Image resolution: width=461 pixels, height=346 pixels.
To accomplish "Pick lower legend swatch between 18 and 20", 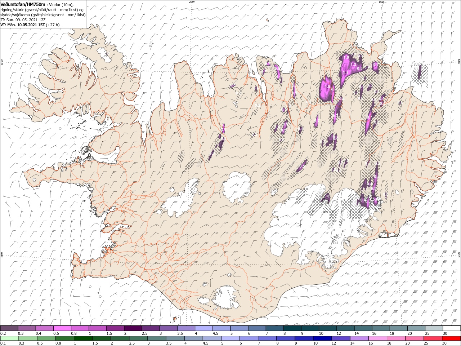I will (396, 338).
